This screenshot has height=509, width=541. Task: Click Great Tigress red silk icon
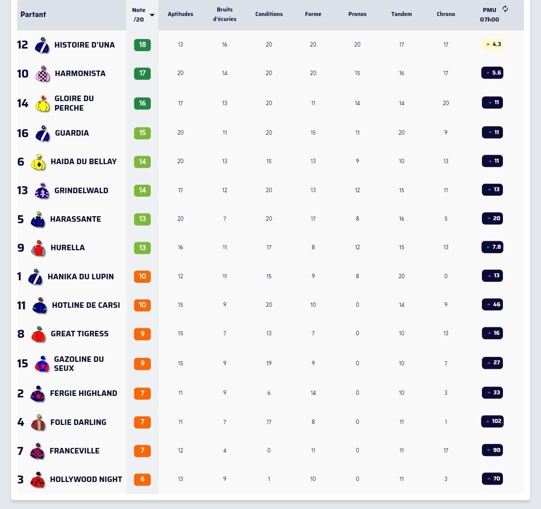39,334
